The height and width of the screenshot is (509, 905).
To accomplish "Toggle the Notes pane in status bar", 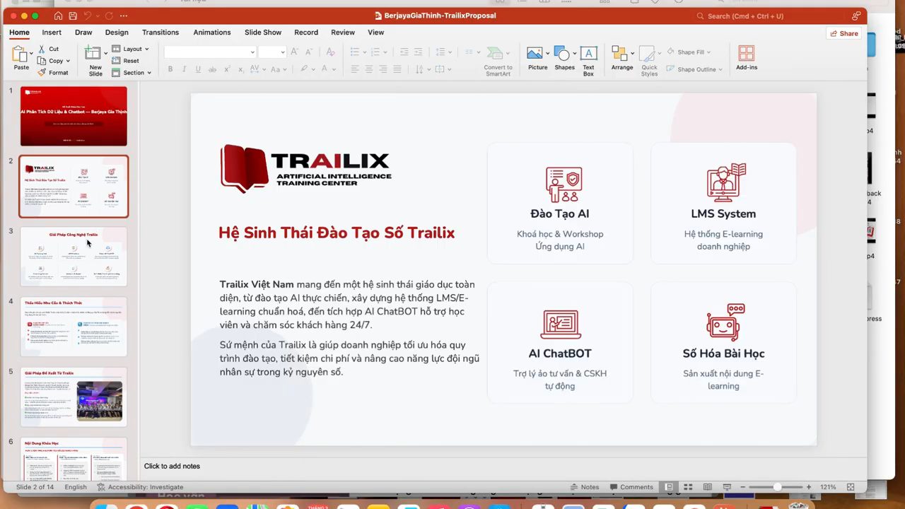I will click(x=585, y=487).
